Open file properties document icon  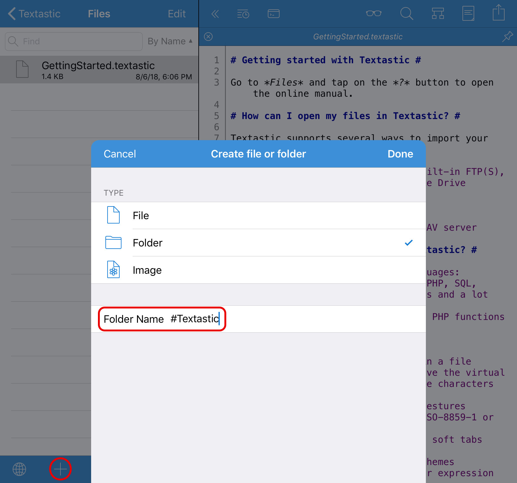(x=468, y=14)
